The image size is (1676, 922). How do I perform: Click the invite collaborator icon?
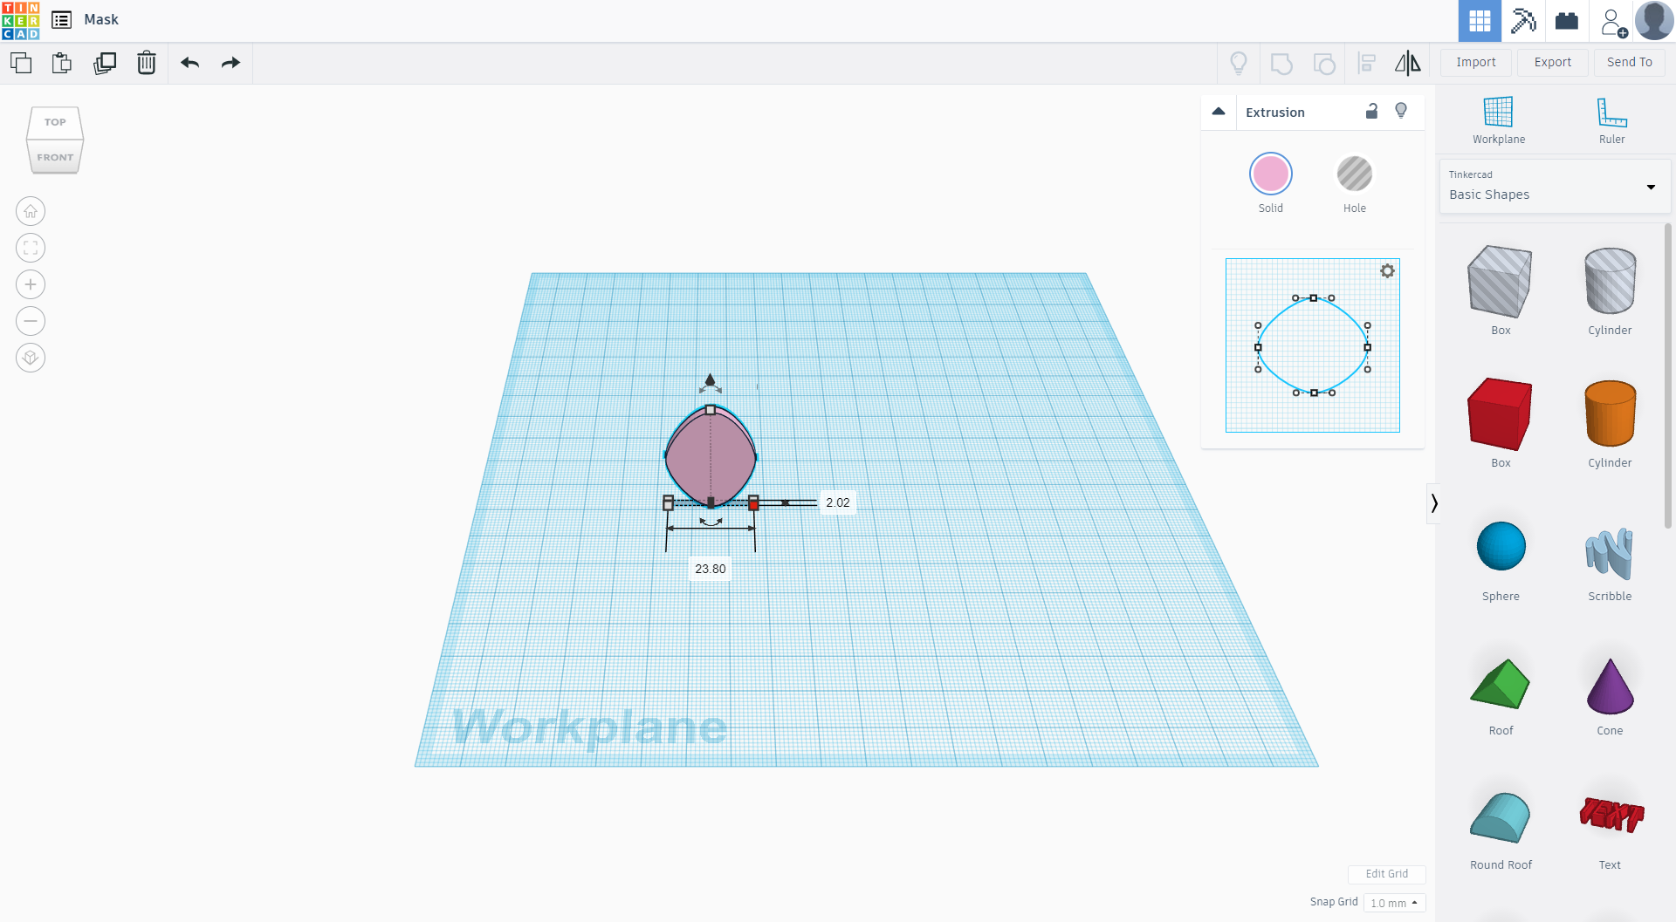pos(1613,22)
